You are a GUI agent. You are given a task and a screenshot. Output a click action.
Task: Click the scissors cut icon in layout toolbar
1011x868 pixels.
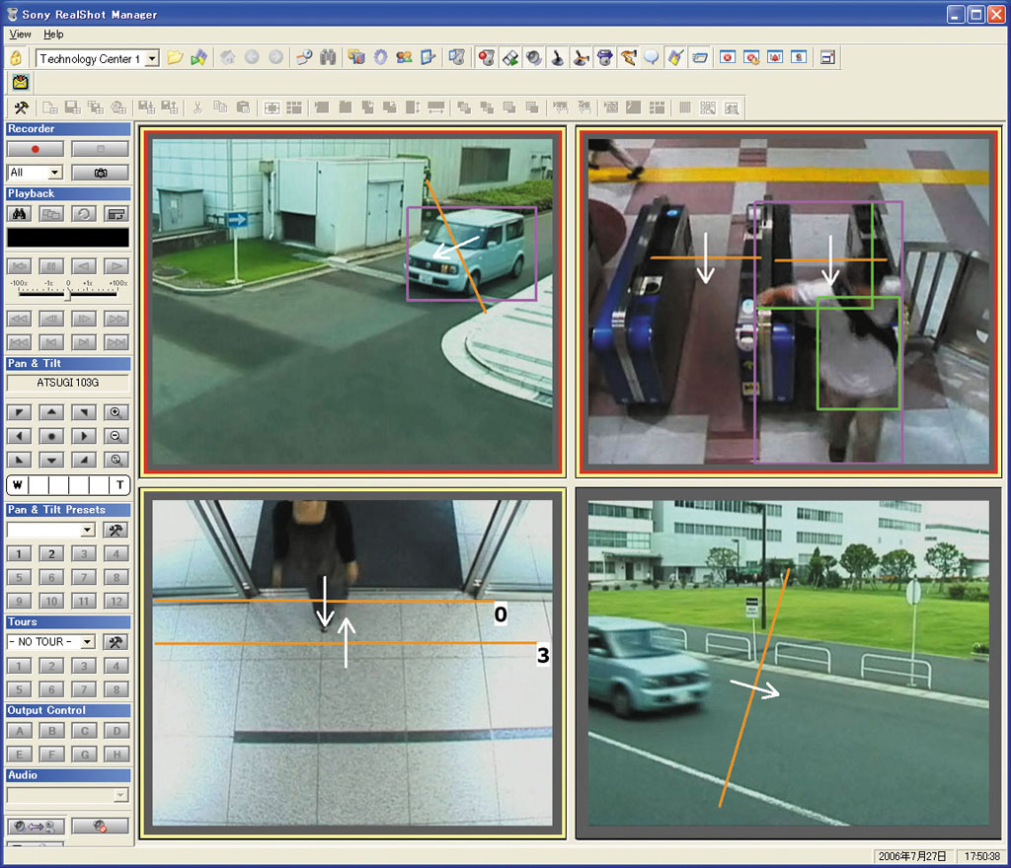pos(197,108)
